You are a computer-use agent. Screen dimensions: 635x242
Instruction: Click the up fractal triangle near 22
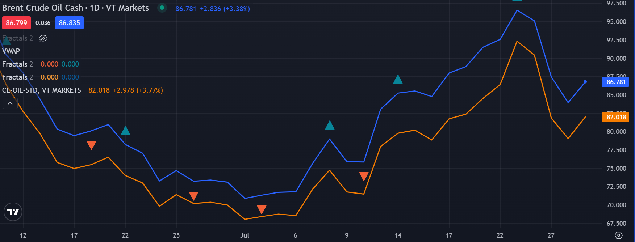[x=125, y=130]
